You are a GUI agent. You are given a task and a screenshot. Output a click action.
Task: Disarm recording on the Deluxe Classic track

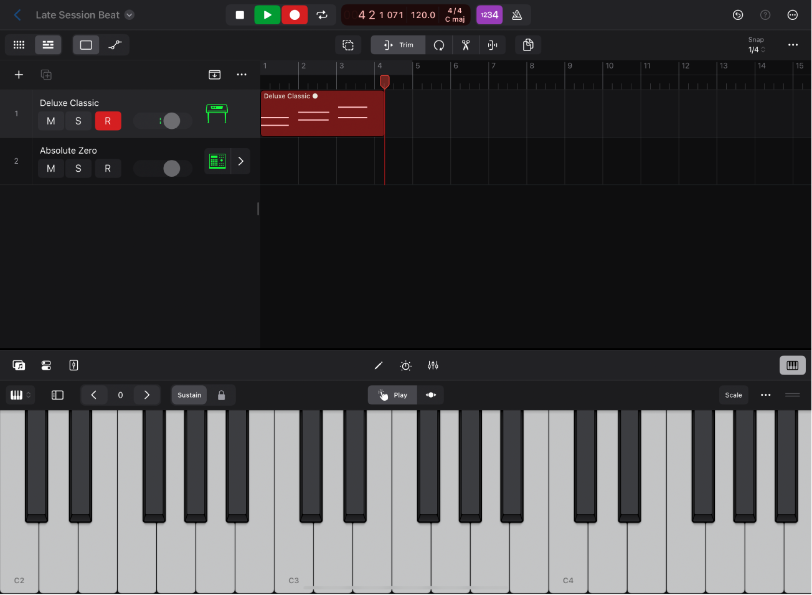tap(108, 121)
